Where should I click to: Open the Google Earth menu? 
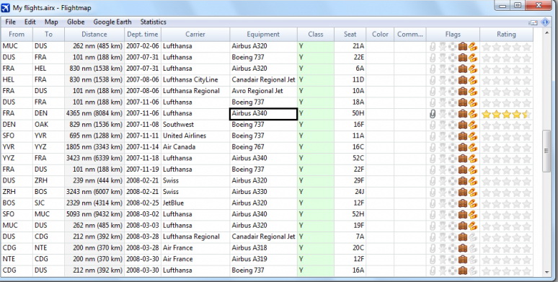(x=112, y=22)
